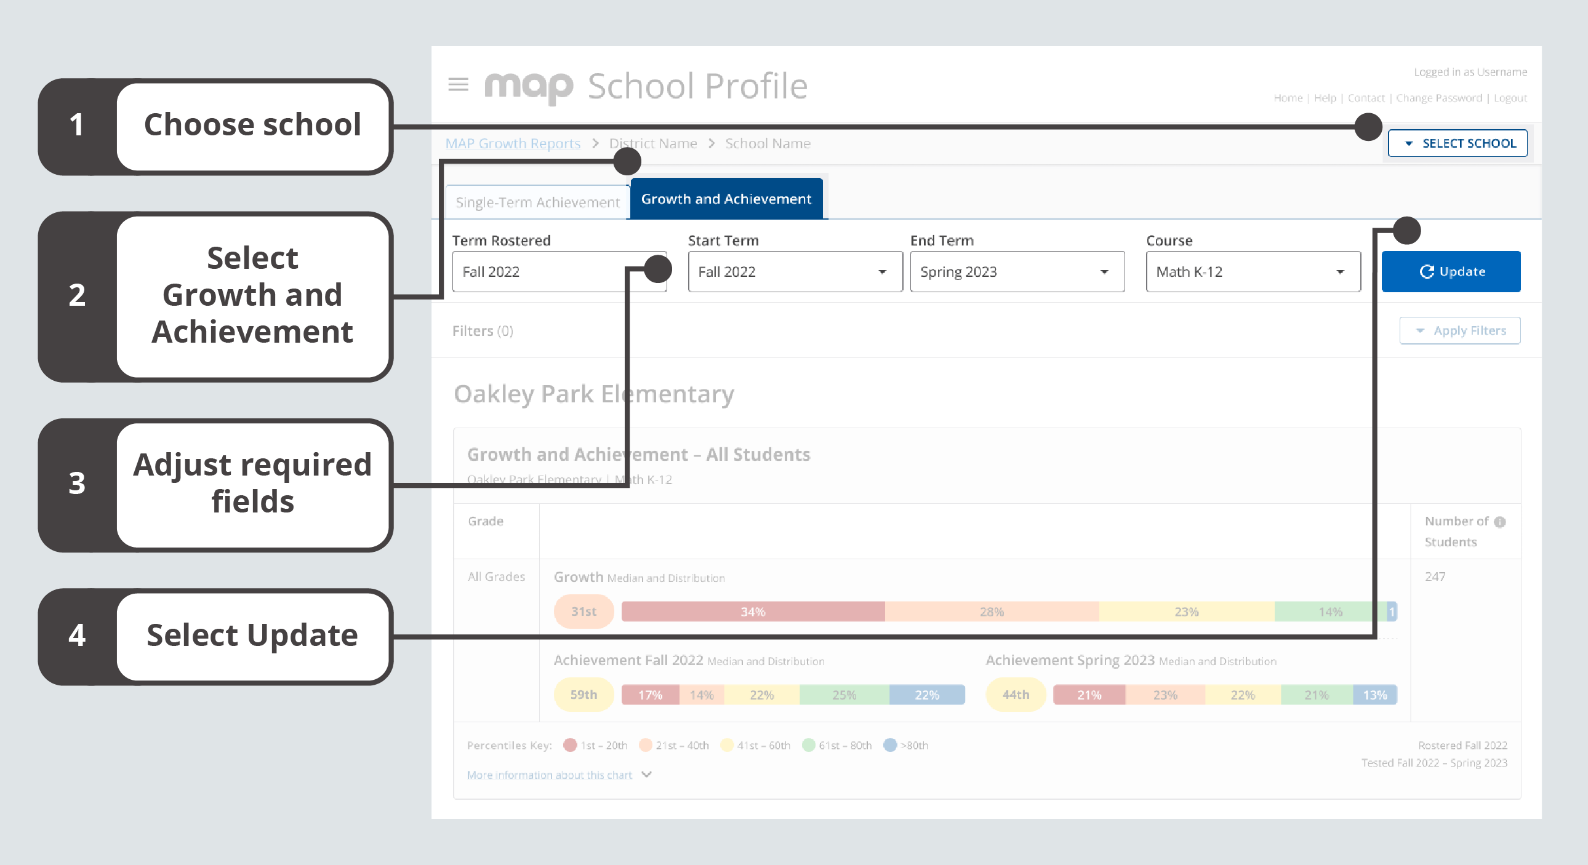
Task: Click the 61st–80th green percentile key dot
Action: point(808,746)
